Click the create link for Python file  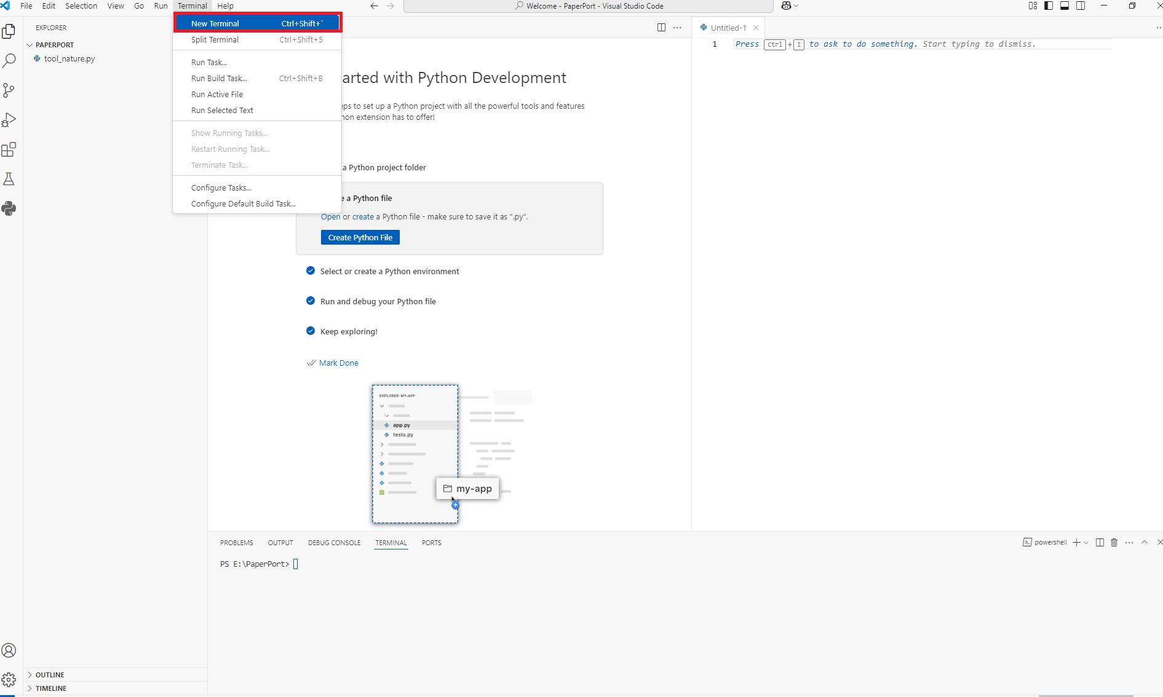point(363,216)
